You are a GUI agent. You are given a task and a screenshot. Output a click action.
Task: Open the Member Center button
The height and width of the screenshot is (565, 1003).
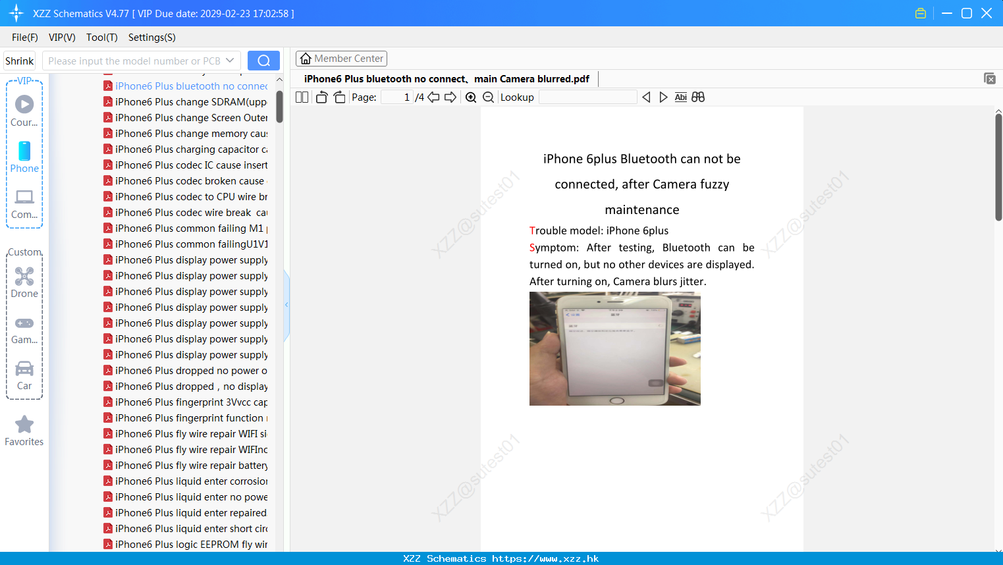(x=341, y=59)
